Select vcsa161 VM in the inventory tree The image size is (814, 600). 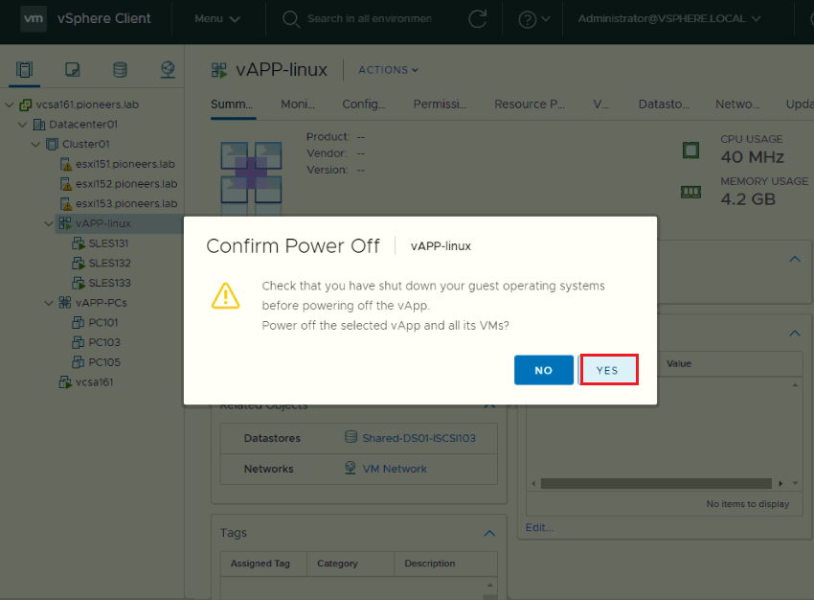click(94, 382)
